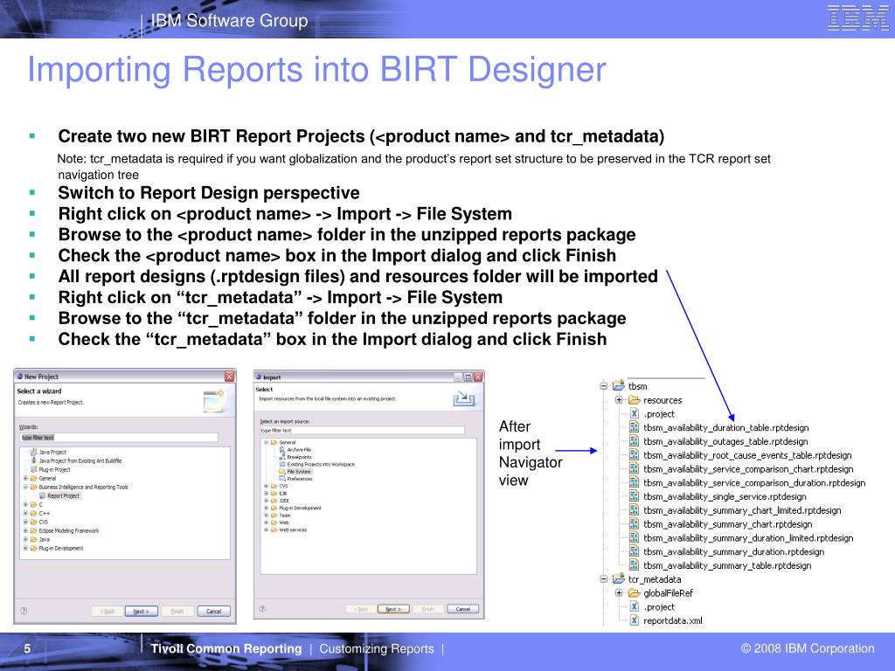
Task: Click the Back button in New Project dialog
Action: (108, 611)
